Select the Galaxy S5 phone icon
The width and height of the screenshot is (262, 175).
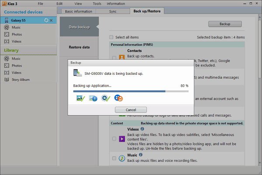(x=7, y=20)
